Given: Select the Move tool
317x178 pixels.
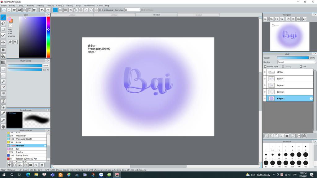Looking at the screenshot, I should (x=3, y=43).
